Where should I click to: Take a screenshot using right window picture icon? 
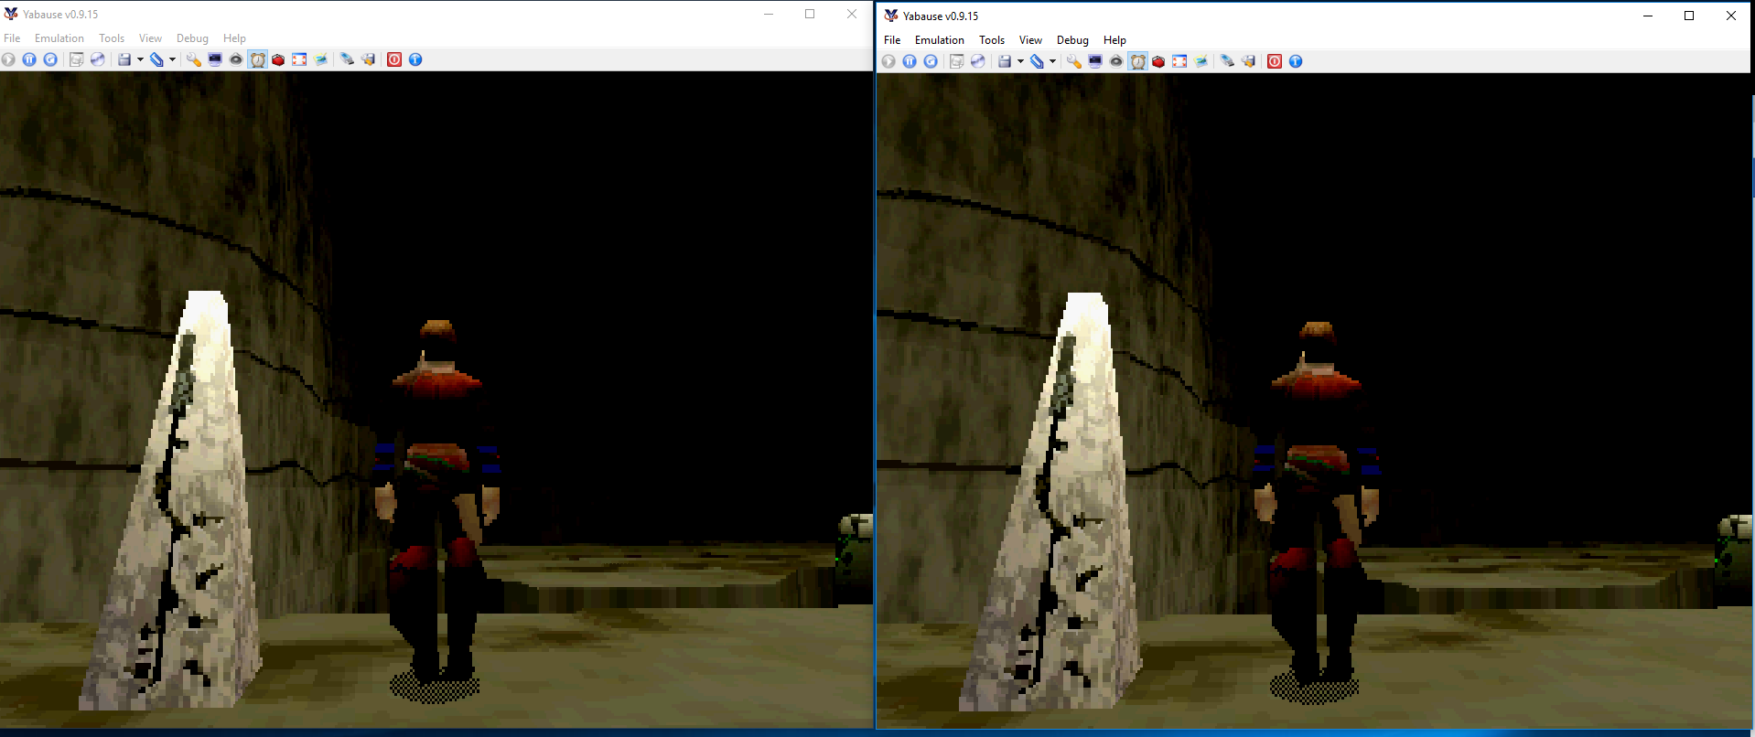tap(1201, 61)
